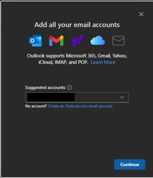Screen dimensions: 153x178
Task: Click the Gmail logo icon
Action: pos(56,41)
